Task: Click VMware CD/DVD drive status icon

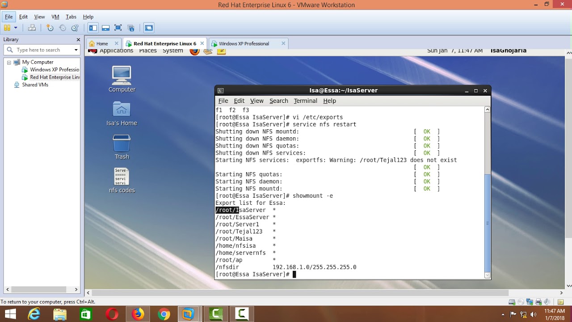Action: [x=521, y=302]
